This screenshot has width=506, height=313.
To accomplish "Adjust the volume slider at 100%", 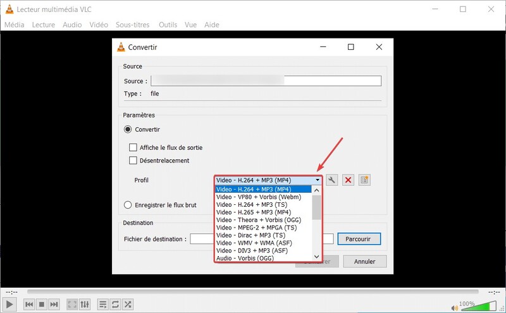I will 478,306.
